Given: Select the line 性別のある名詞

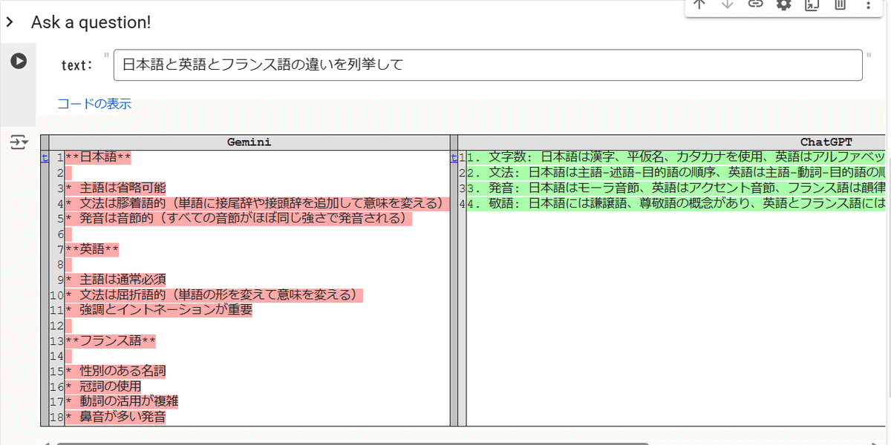Looking at the screenshot, I should pos(116,371).
